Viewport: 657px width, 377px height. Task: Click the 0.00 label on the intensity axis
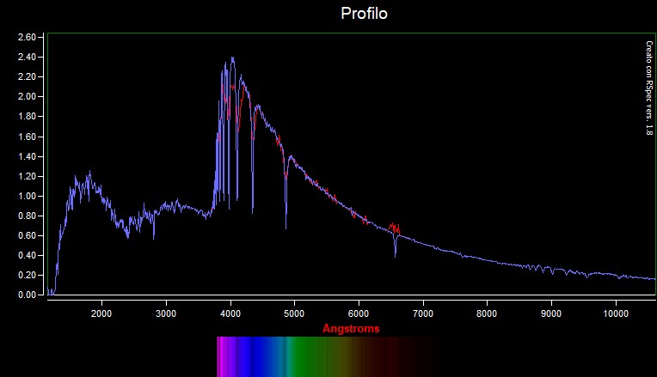coord(26,295)
